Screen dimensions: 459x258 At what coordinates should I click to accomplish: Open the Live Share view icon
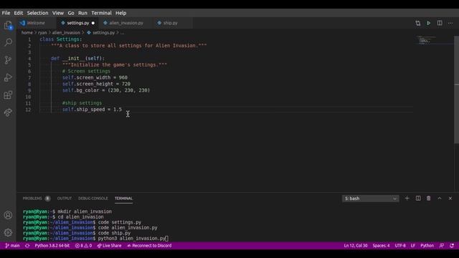click(8, 113)
